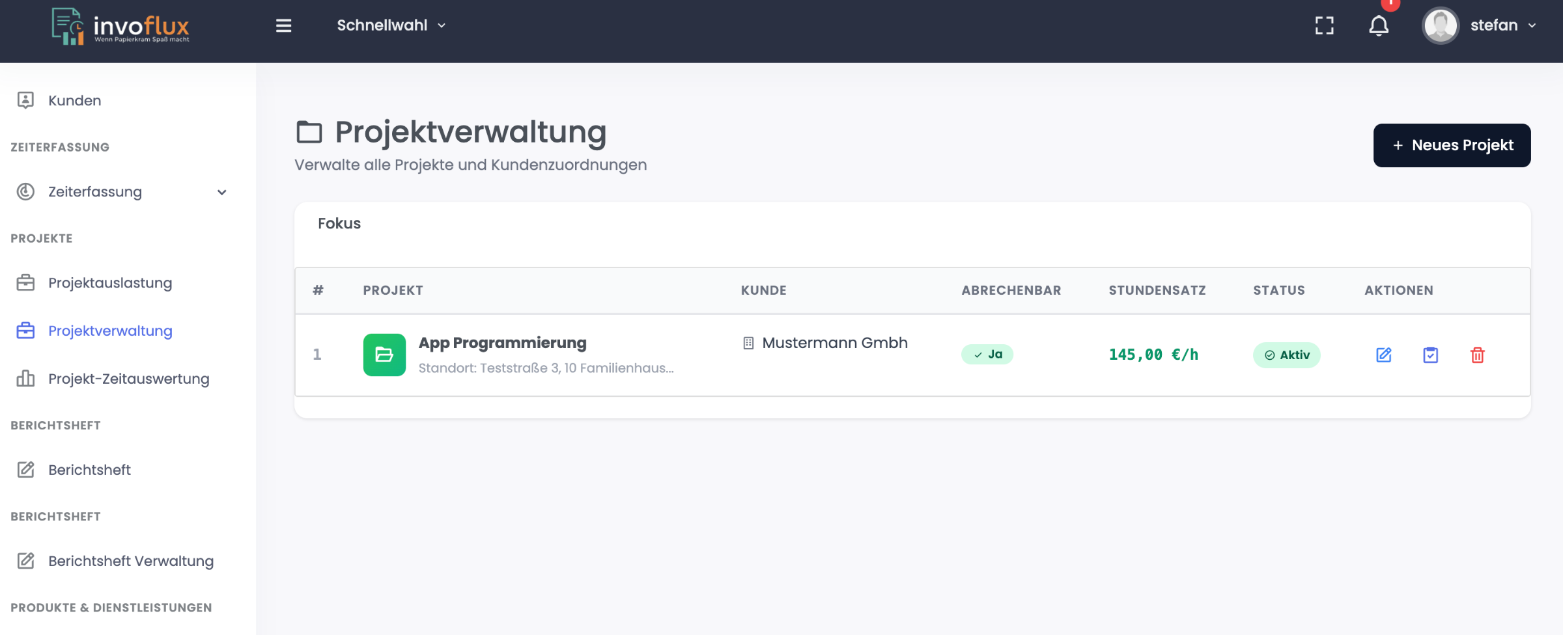Open the notifications bell

(x=1378, y=26)
